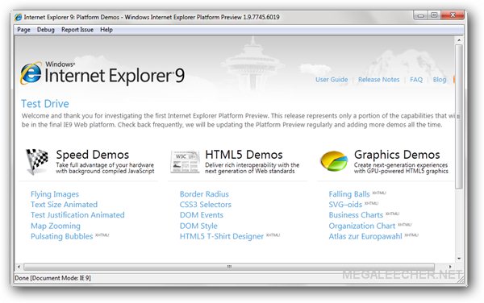The image size is (484, 303).
Task: Open the Debug menu
Action: 46,30
